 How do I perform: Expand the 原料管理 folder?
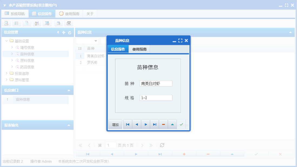pyautogui.click(x=7, y=79)
